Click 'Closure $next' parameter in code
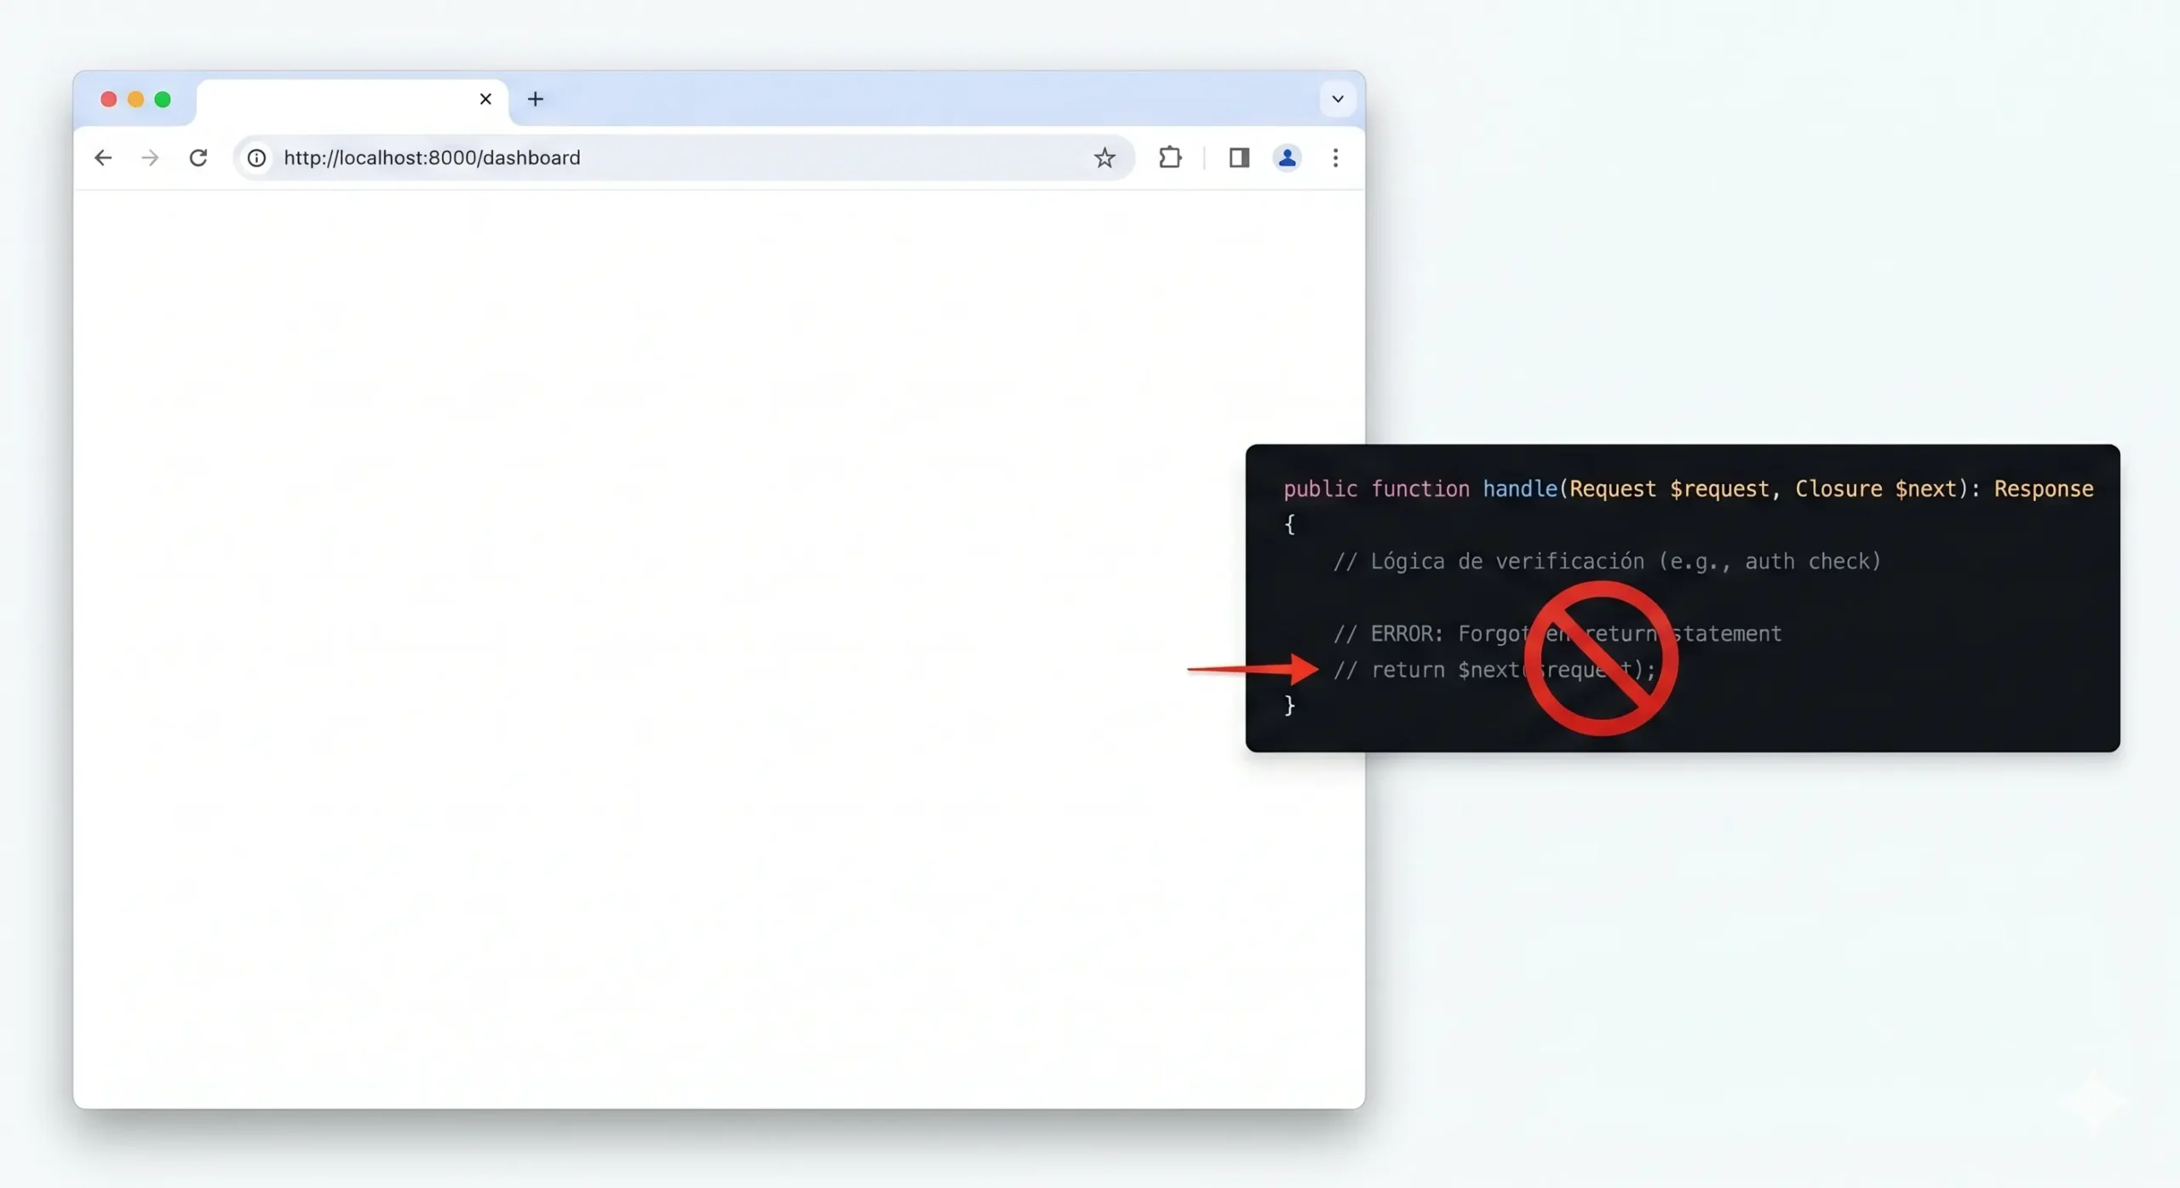 pos(1876,488)
